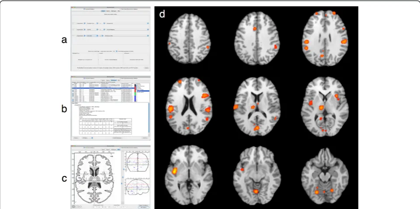Select the highlighted list entry beside the color bar in window b

(143, 91)
